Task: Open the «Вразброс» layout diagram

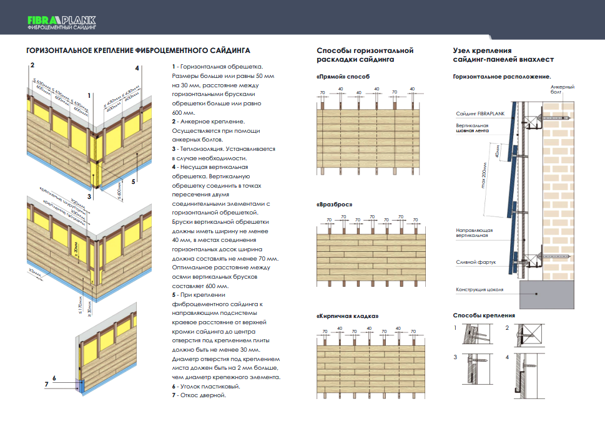Action: 371,251
